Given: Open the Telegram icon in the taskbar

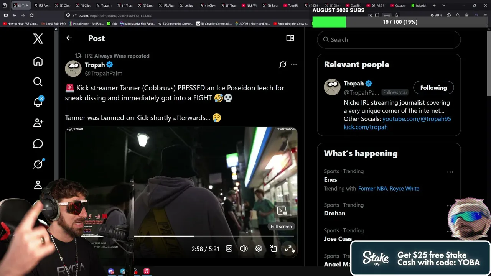Looking at the screenshot, I should 123,271.
